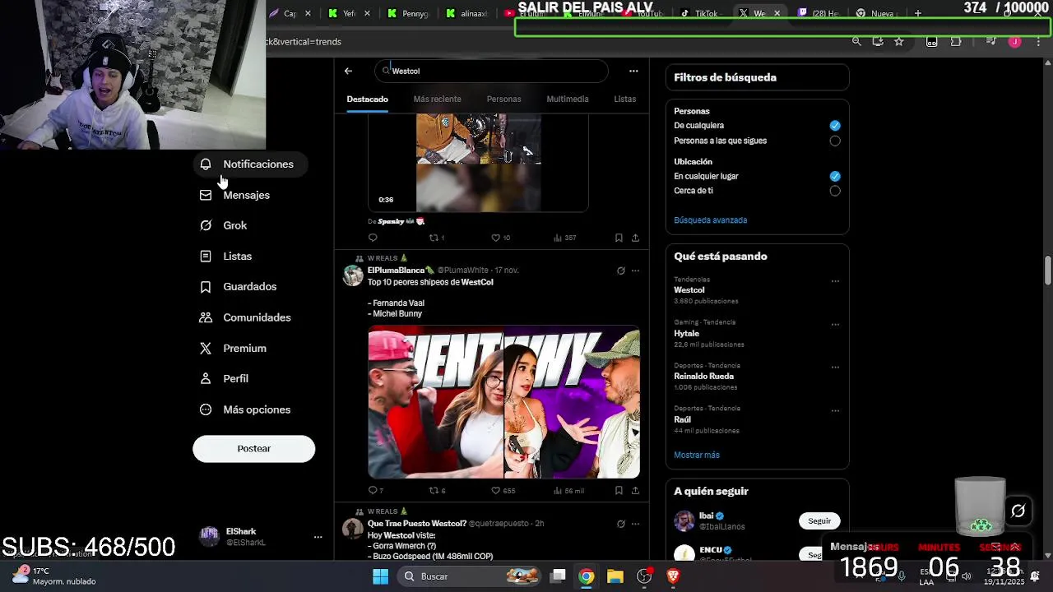
Task: Select 'Personas a las que sigues' filter
Action: tap(835, 141)
